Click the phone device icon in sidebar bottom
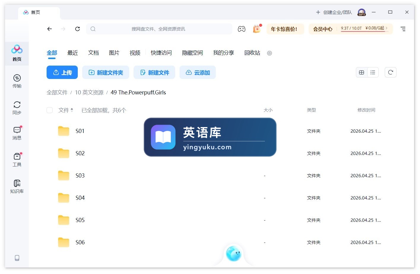 (x=17, y=258)
